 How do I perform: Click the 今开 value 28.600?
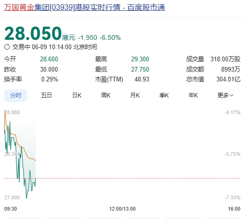[49, 59]
